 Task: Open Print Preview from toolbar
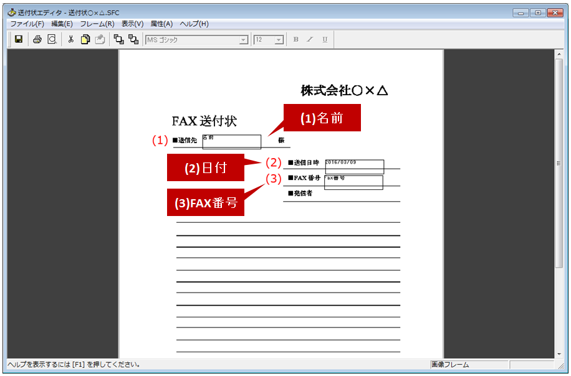(x=52, y=39)
